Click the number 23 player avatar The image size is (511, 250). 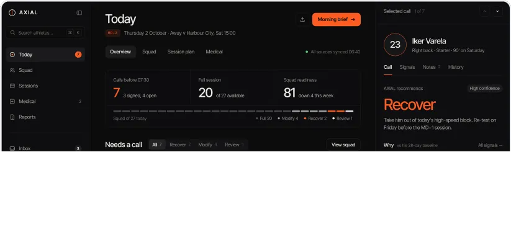(x=395, y=45)
